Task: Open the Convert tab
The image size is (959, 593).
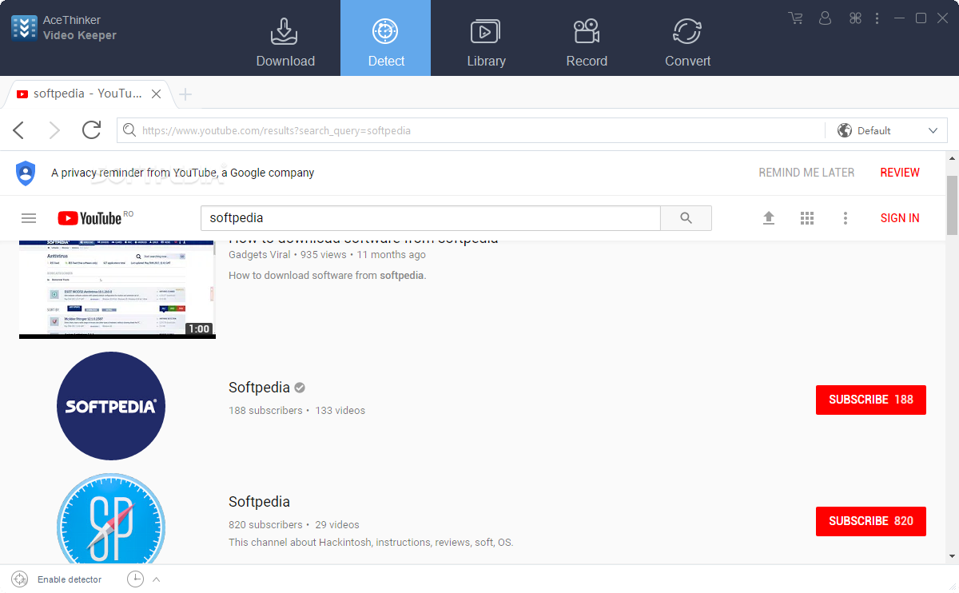Action: click(x=687, y=38)
